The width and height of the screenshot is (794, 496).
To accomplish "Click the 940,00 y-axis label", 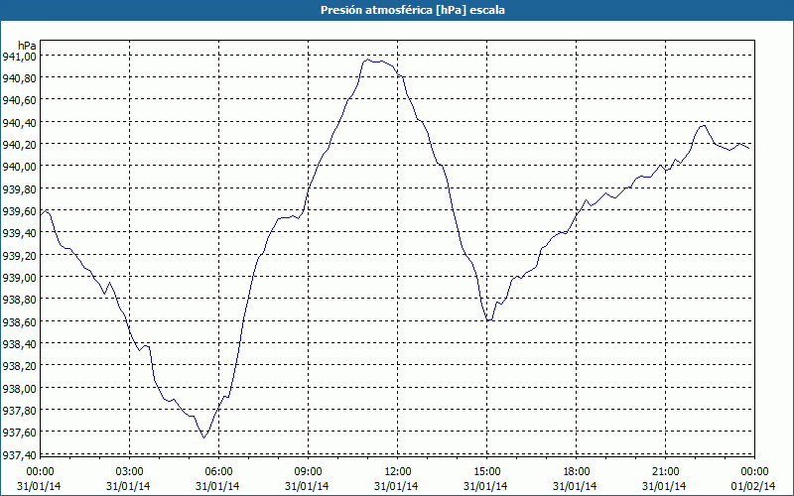I will [19, 167].
